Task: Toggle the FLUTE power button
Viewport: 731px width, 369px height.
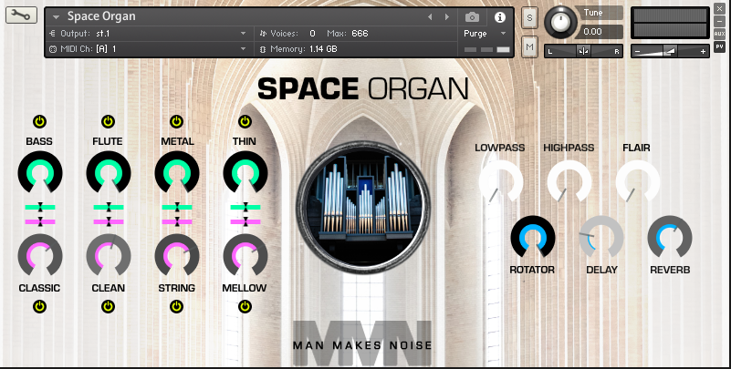Action: [109, 121]
